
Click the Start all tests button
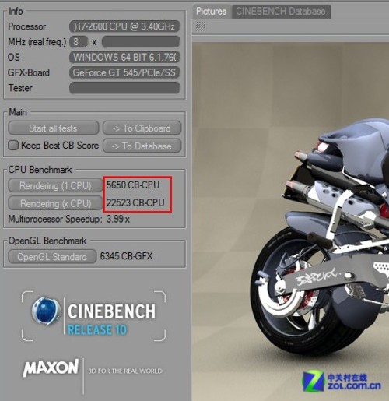[53, 128]
